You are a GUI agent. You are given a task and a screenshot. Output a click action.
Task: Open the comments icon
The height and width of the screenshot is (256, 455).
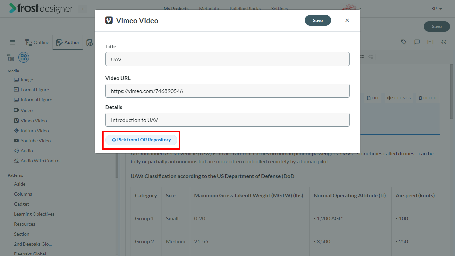(x=417, y=42)
